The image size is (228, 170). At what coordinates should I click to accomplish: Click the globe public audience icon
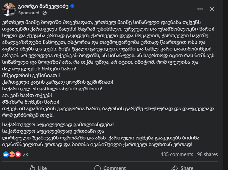point(45,13)
